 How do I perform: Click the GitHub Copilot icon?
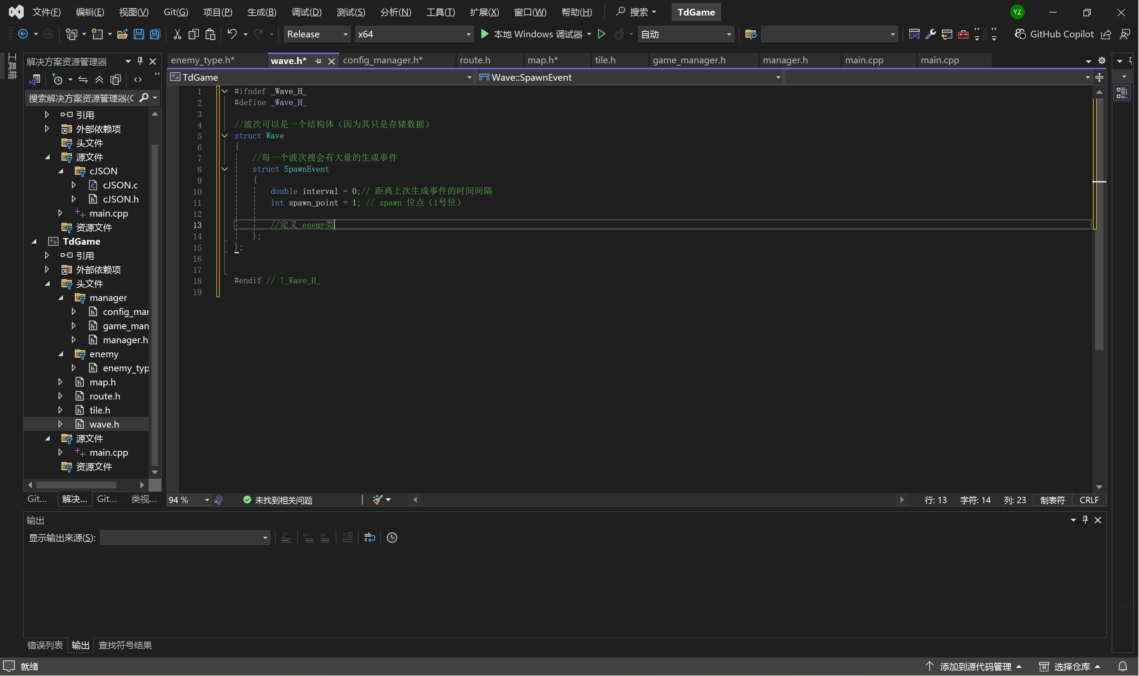point(1020,34)
